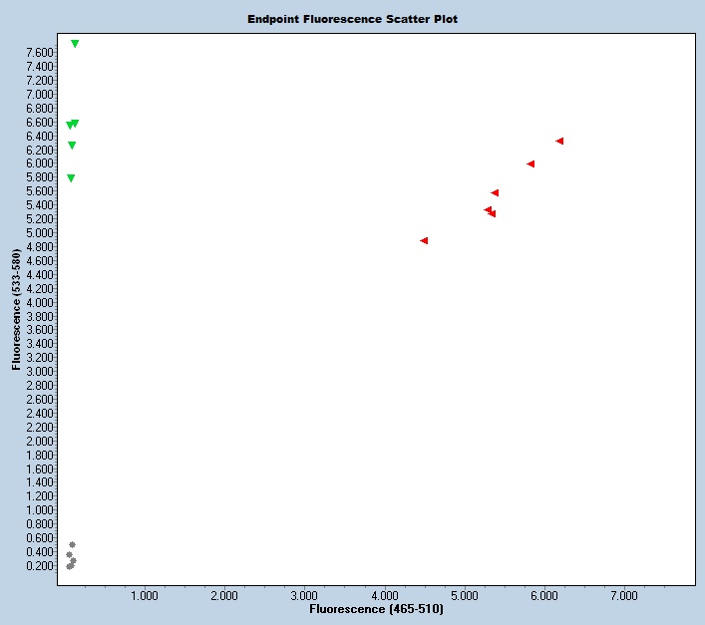This screenshot has width=705, height=625.
Task: Select the 0.200 tick label on y-axis
Action: pos(39,565)
